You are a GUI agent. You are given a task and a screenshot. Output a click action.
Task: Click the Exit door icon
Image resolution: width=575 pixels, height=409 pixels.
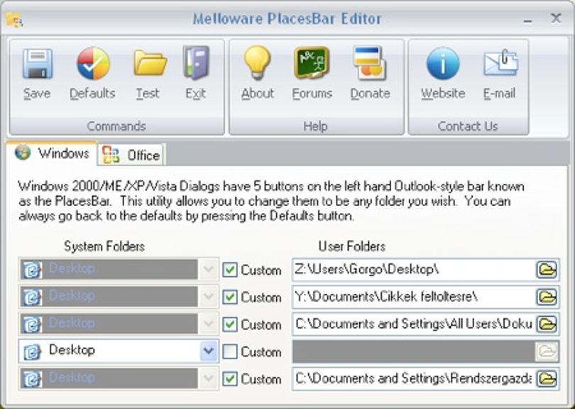coord(196,63)
